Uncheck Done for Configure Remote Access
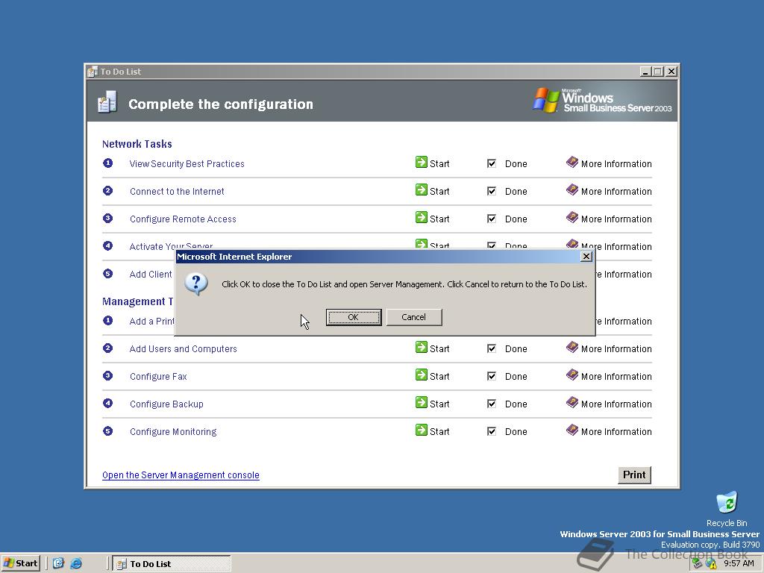 tap(492, 219)
